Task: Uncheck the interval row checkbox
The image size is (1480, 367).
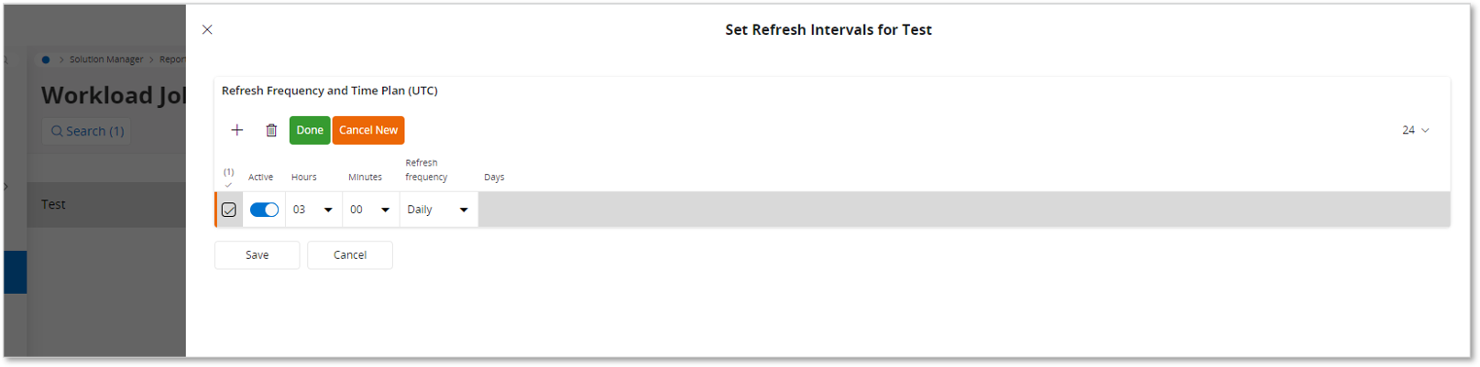Action: click(229, 210)
